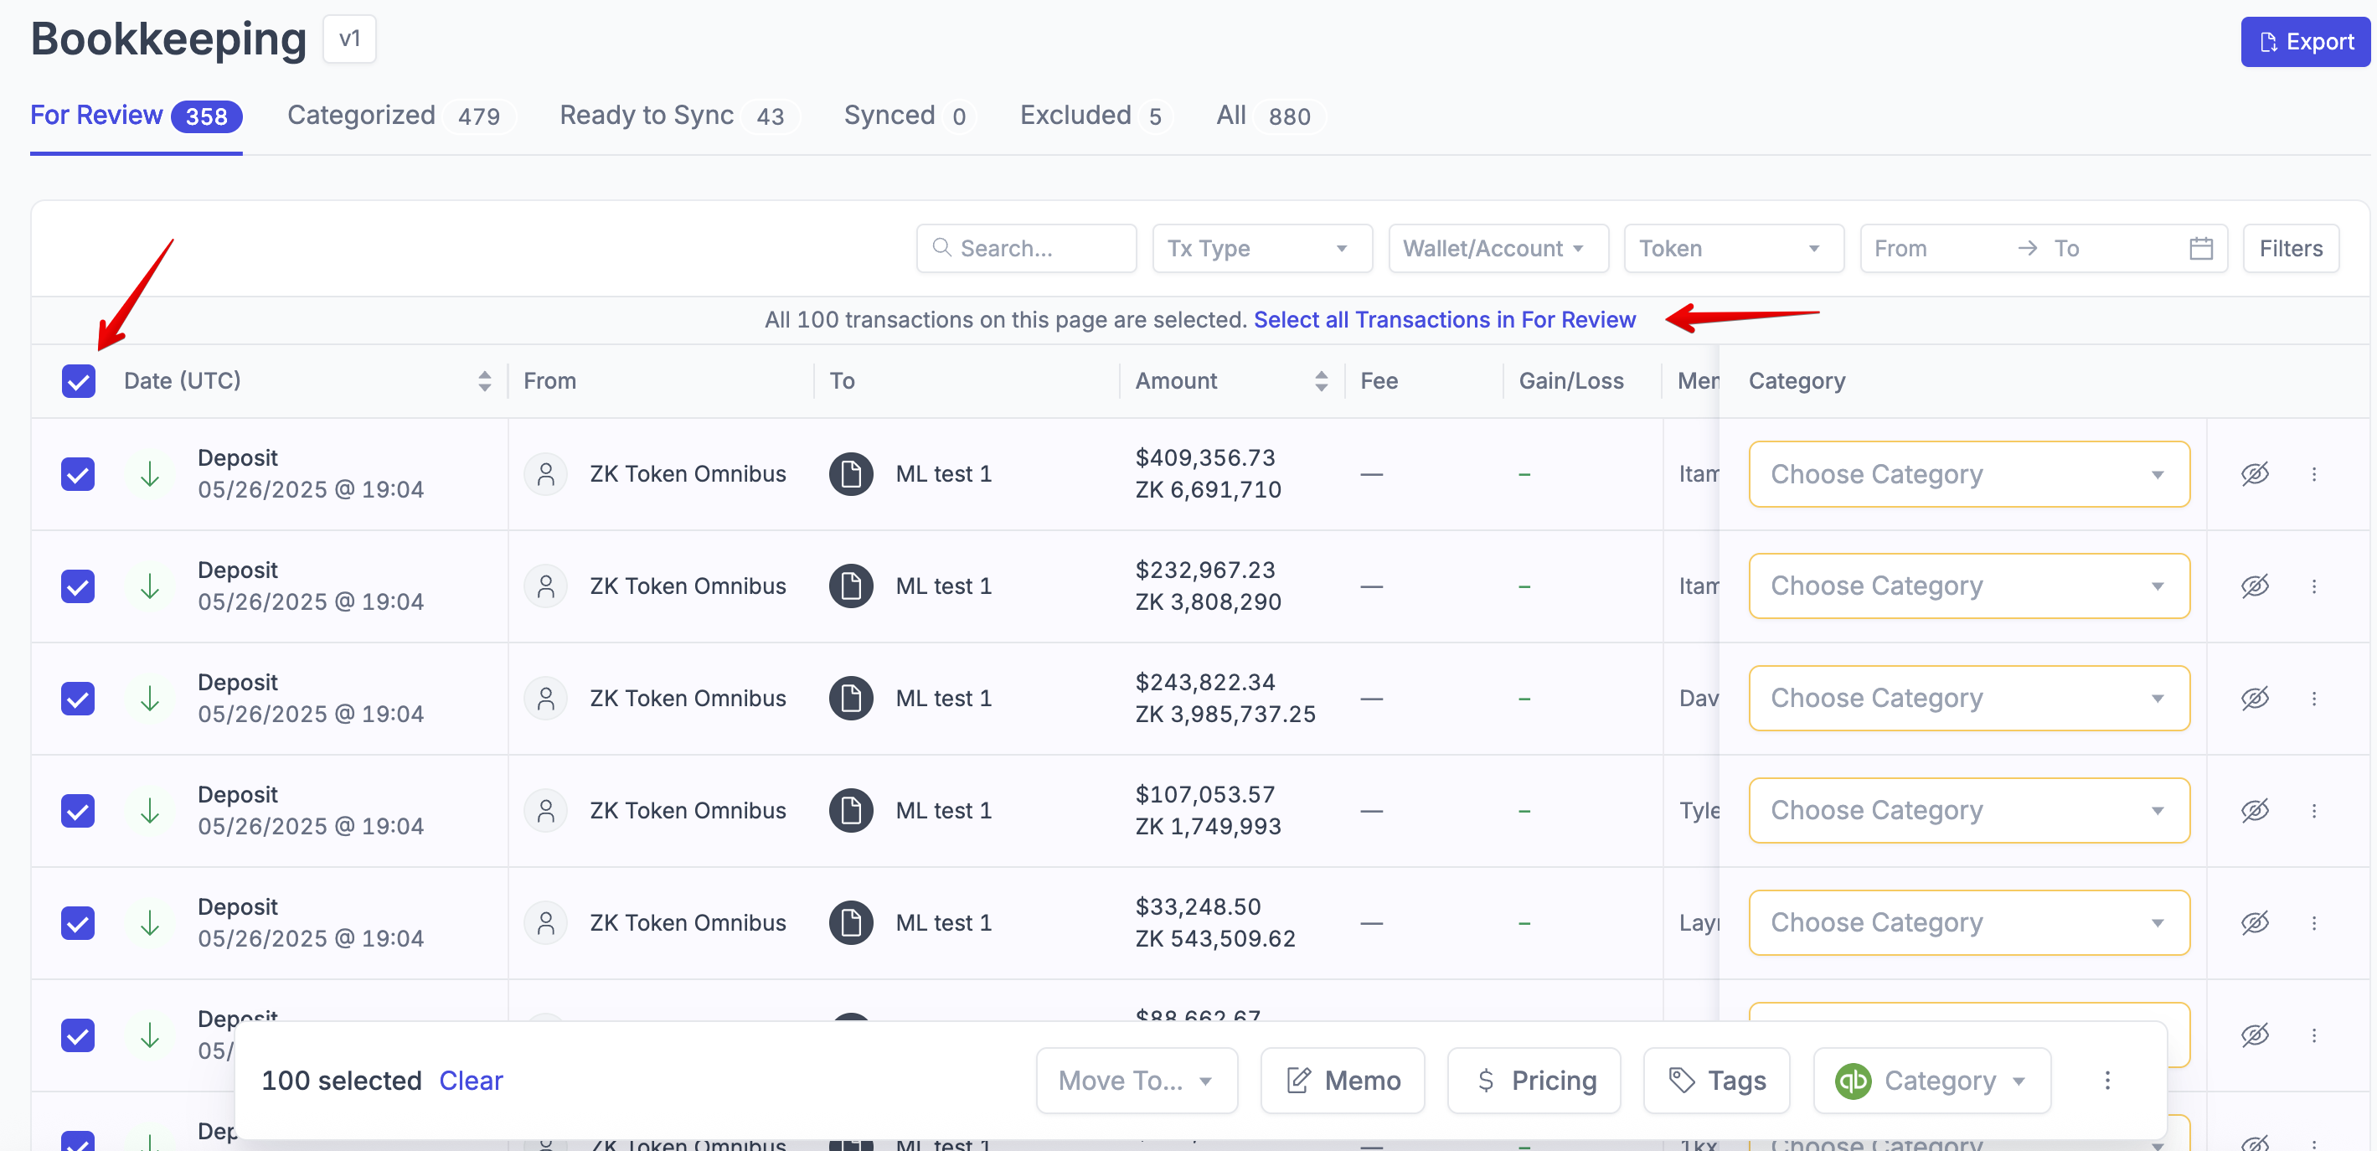The width and height of the screenshot is (2377, 1151).
Task: Click ML test 1 document icon in first row
Action: [850, 473]
